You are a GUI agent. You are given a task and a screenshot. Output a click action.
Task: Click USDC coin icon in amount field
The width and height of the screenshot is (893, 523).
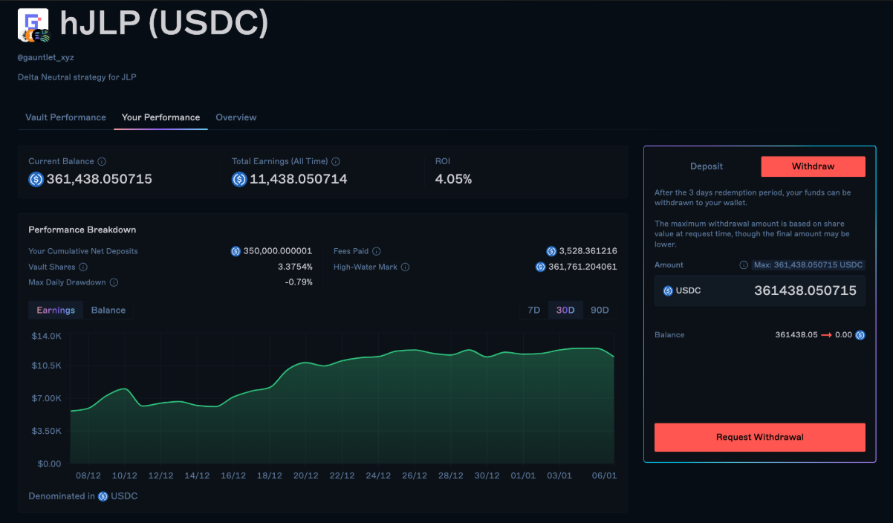pos(667,290)
